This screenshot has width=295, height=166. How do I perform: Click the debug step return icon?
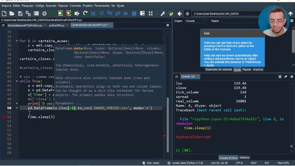pos(118,13)
